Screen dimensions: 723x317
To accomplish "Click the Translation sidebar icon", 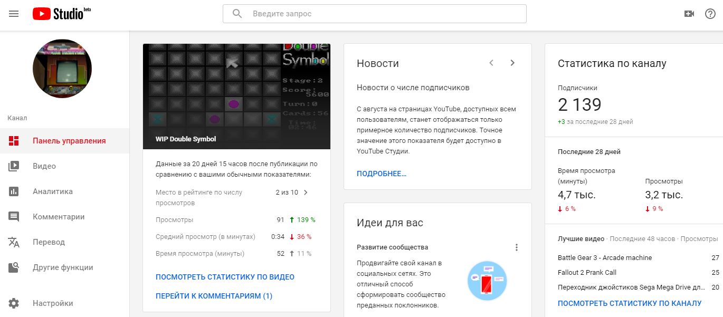I will point(14,242).
